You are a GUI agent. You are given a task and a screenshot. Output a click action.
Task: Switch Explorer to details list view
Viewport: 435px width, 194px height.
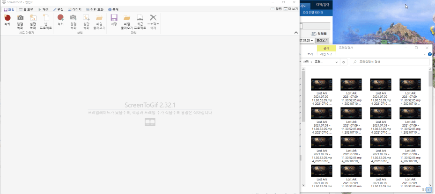click(424, 189)
